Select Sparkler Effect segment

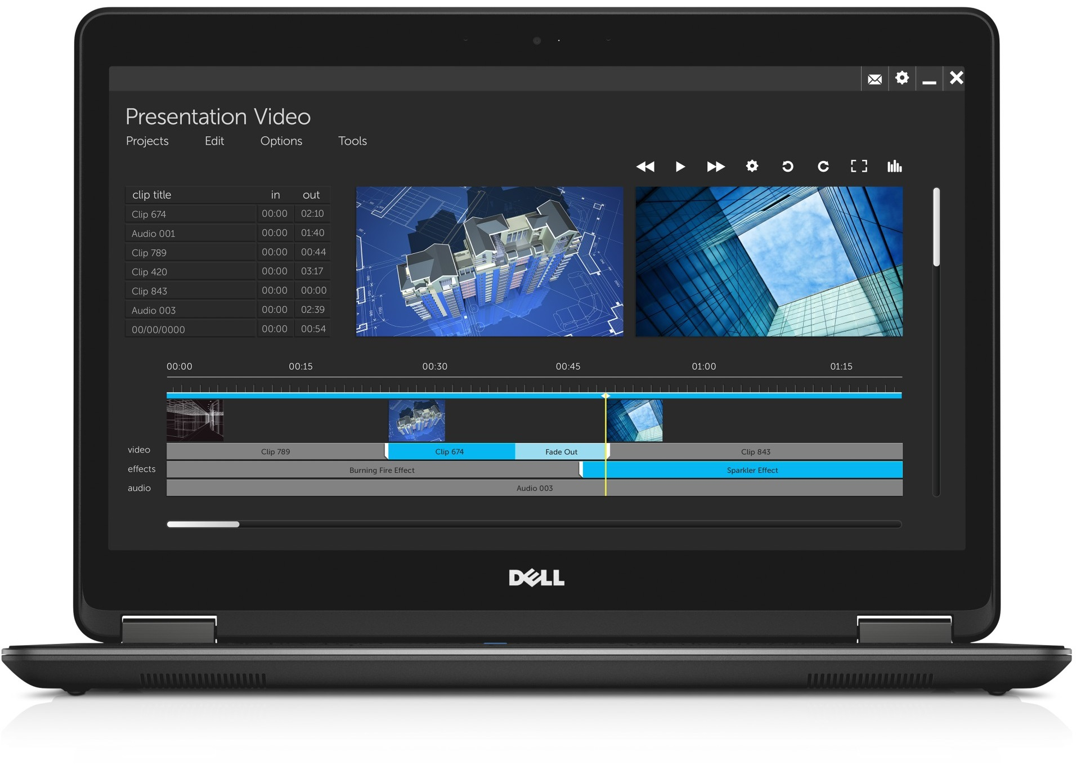tap(742, 470)
